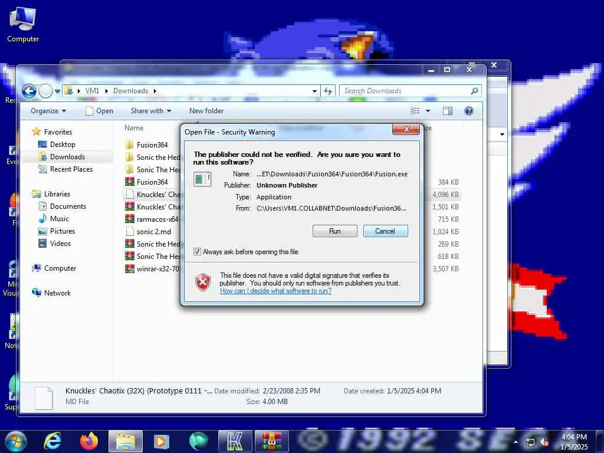Uncheck Always ask before opening this file
This screenshot has height=453, width=604.
tap(197, 252)
